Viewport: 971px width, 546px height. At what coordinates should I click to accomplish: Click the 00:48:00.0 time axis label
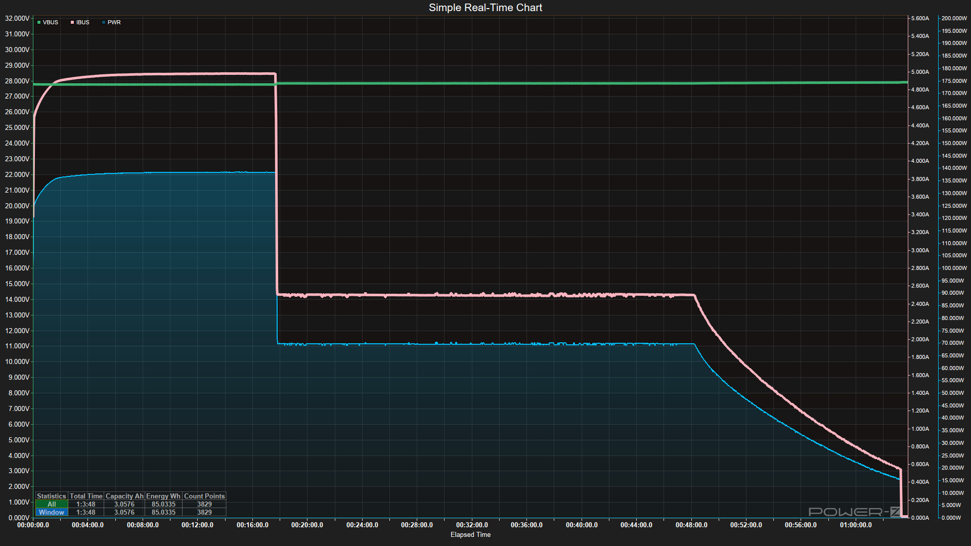(691, 525)
